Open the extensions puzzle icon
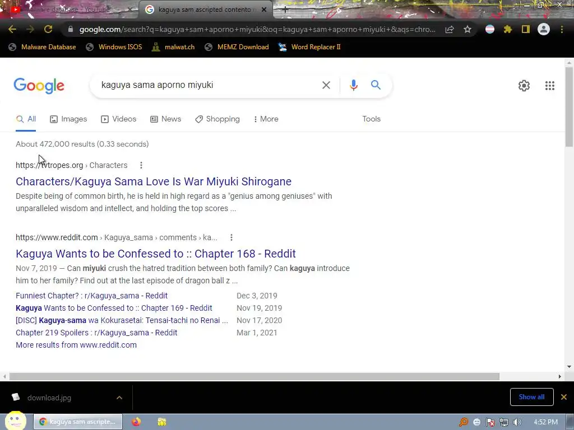 tap(508, 29)
